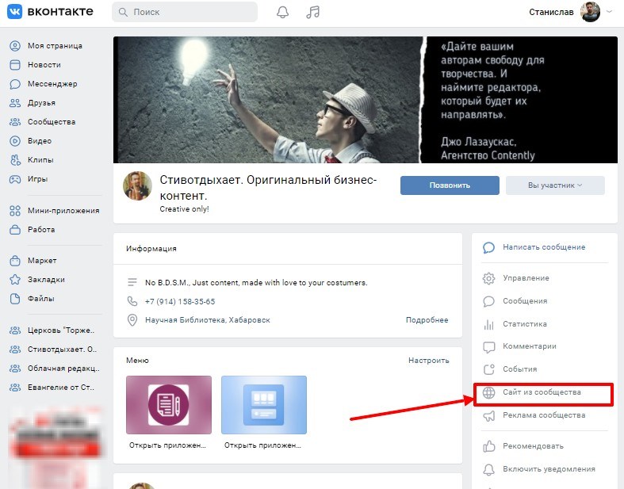
Task: Click the Написать сообщение link
Action: pos(544,247)
